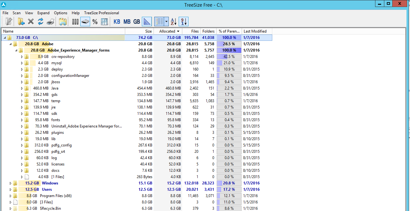Image resolution: width=410 pixels, height=211 pixels.
Task: Sort alphabetically with A-Z icon
Action: [x=174, y=22]
